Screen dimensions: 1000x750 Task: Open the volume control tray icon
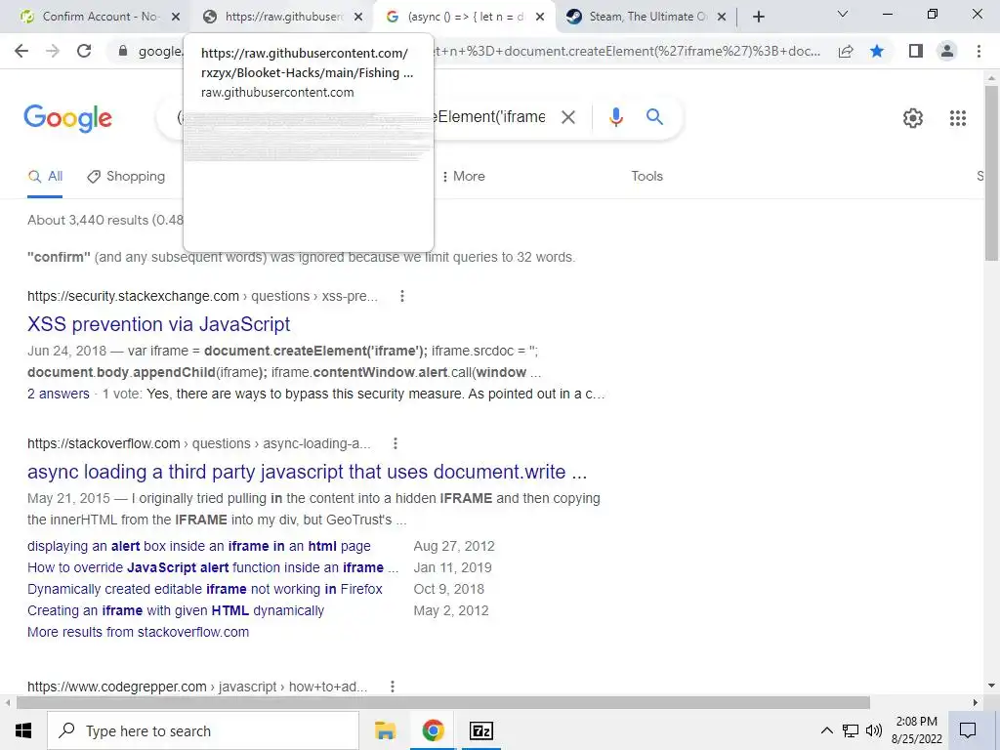pyautogui.click(x=874, y=730)
